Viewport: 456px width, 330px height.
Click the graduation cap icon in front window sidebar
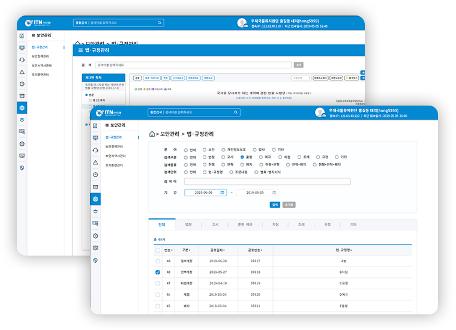95,211
